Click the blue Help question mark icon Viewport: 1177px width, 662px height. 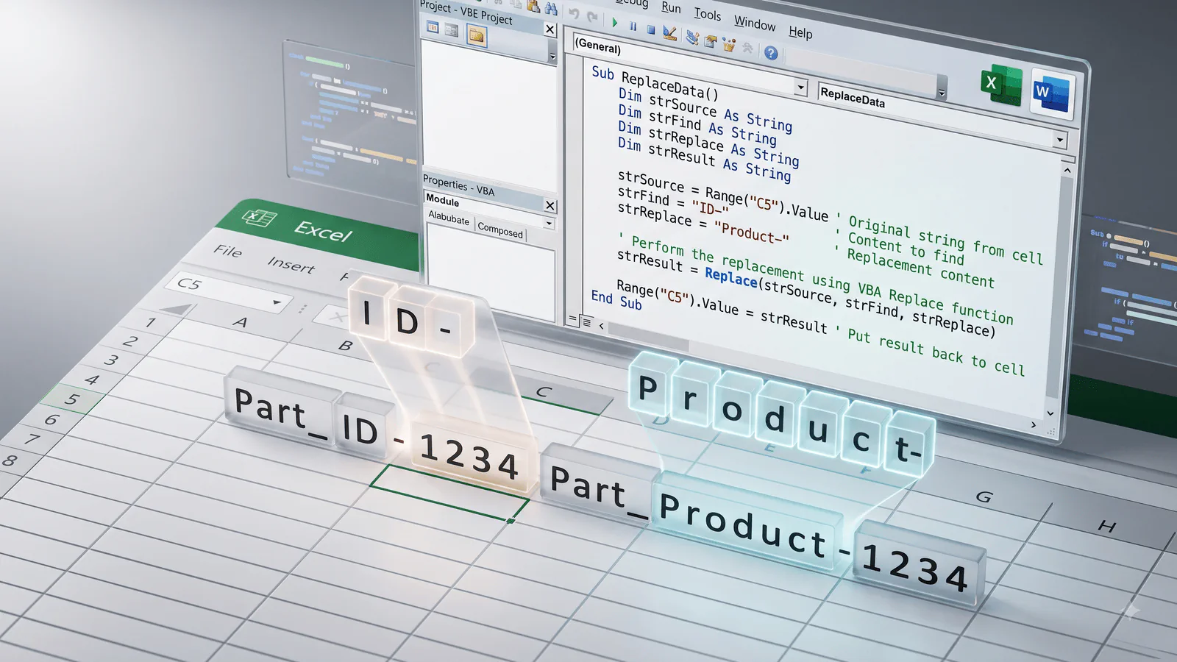[x=771, y=53]
